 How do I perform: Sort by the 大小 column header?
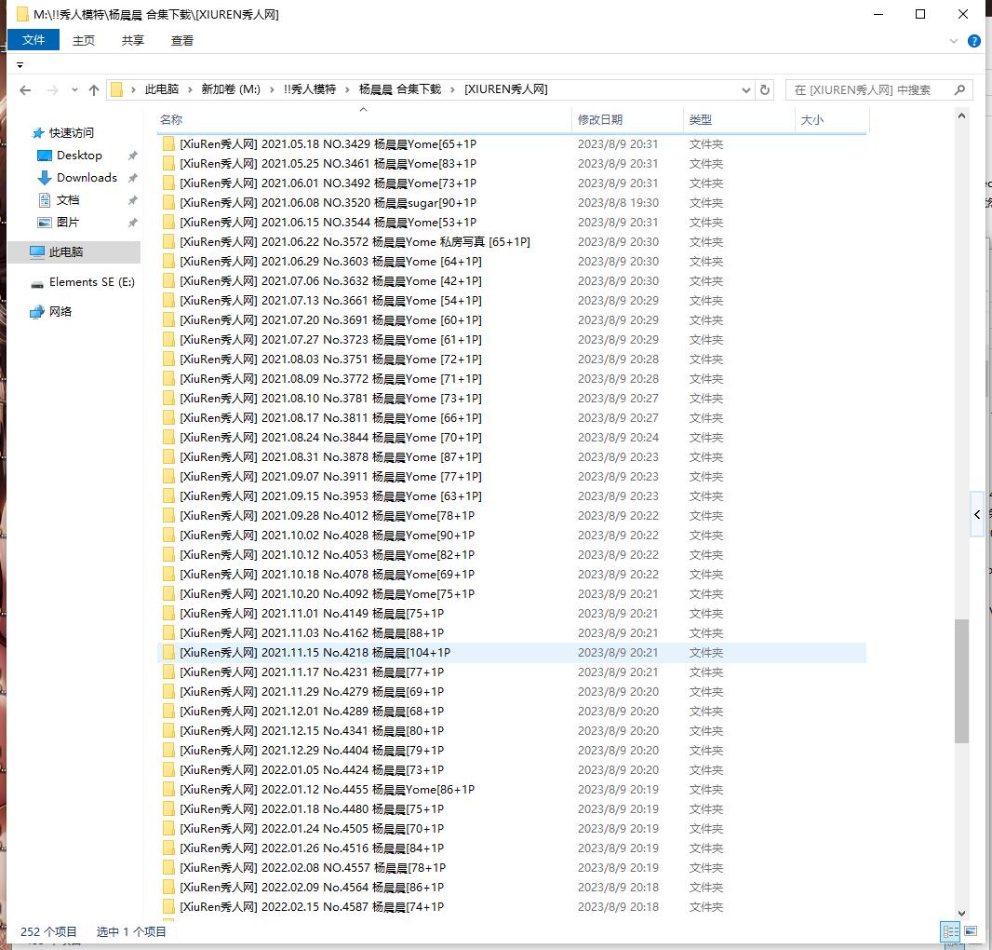click(832, 120)
